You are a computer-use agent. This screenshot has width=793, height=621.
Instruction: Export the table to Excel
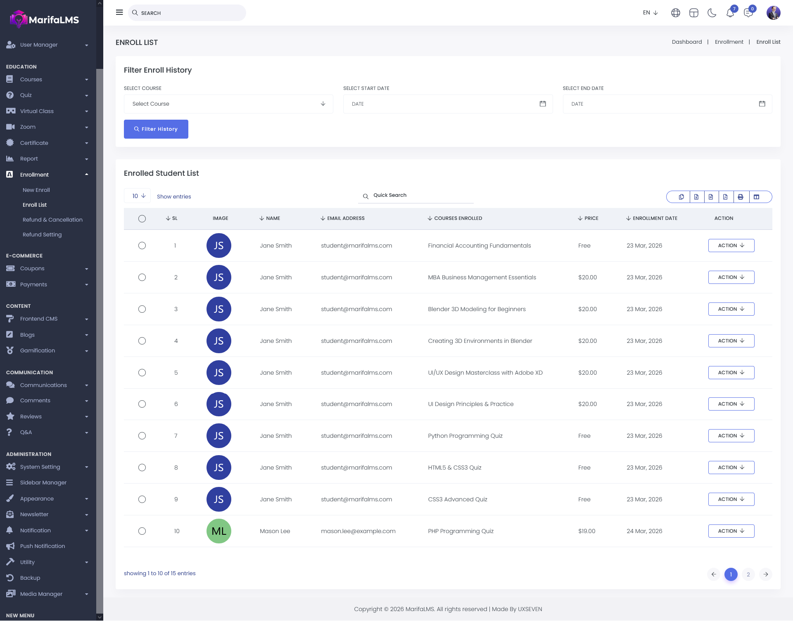696,197
